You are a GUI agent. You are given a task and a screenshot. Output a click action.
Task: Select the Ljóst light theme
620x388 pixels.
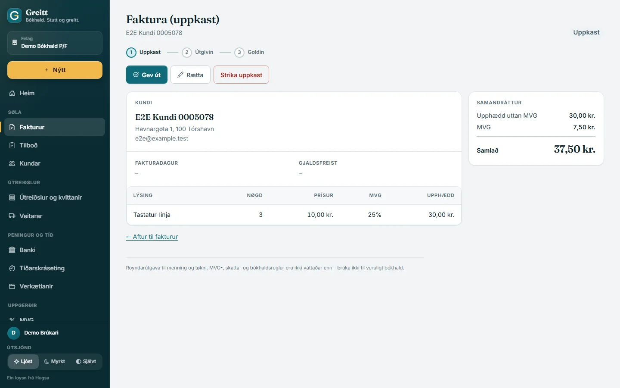coord(23,361)
